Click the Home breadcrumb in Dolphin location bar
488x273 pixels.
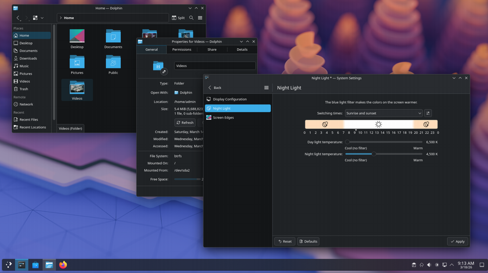(69, 18)
